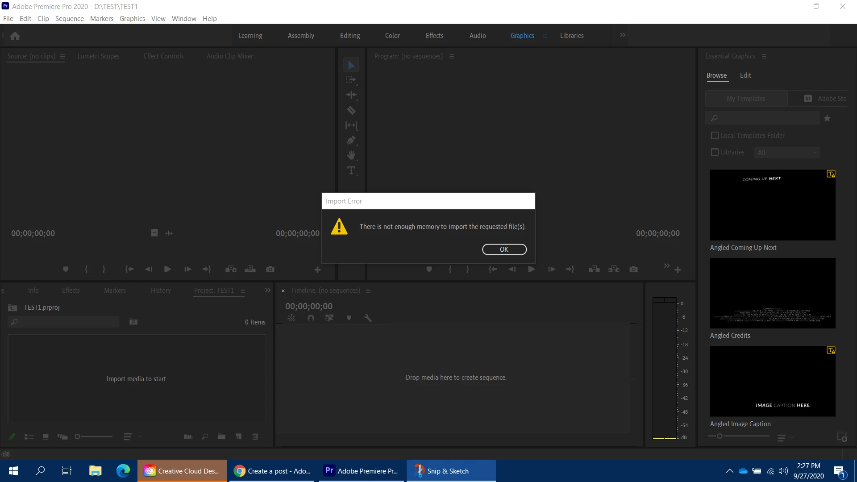Expand the workspace overflow chevrons
Screen dimensions: 857x482
[623, 35]
